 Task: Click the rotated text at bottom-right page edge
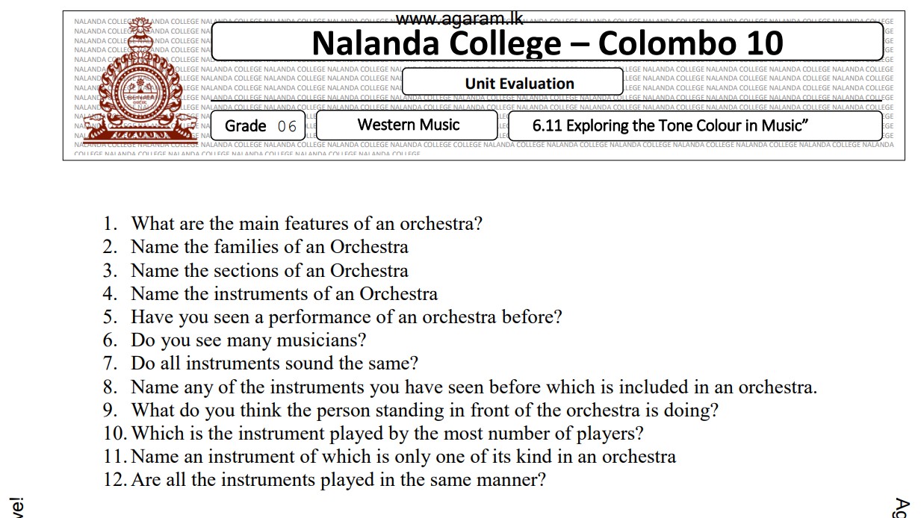pos(902,508)
